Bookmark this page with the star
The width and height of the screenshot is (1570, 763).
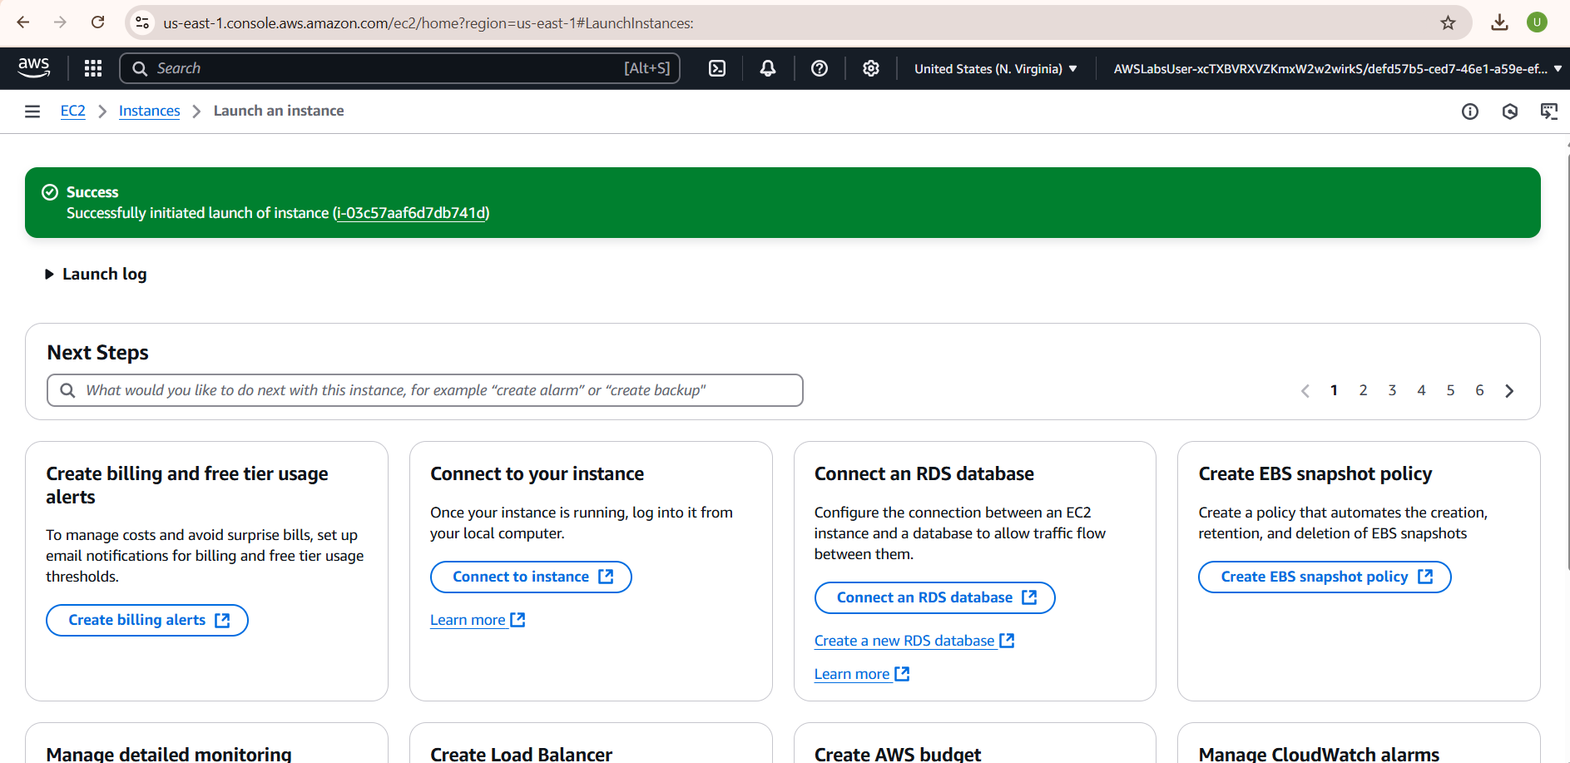pyautogui.click(x=1449, y=22)
